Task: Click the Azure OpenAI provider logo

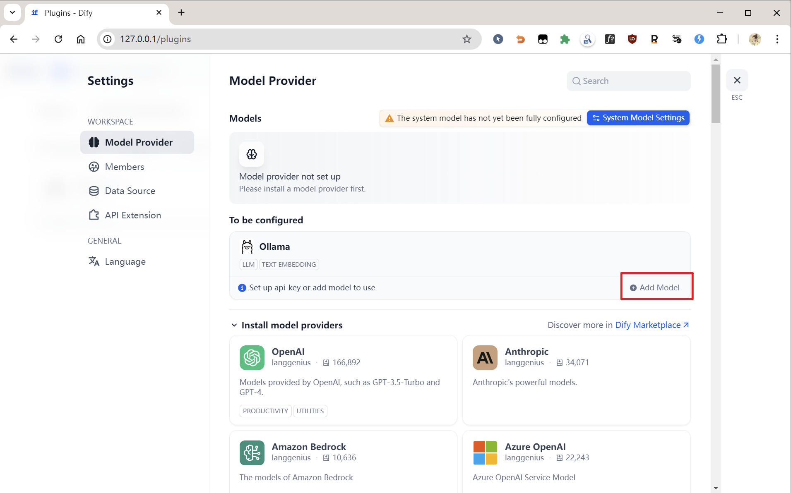Action: (485, 452)
